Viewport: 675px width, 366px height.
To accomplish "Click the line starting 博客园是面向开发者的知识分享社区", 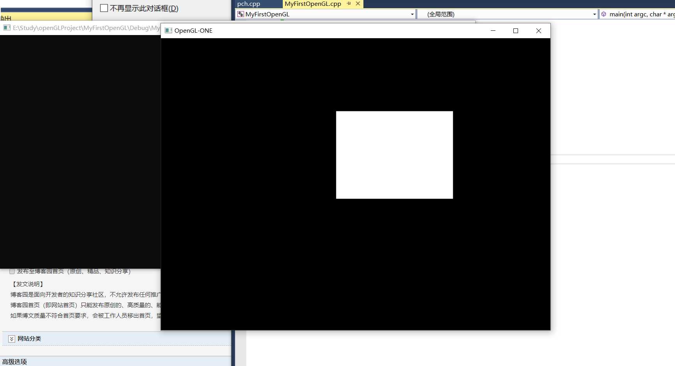I will pos(85,295).
